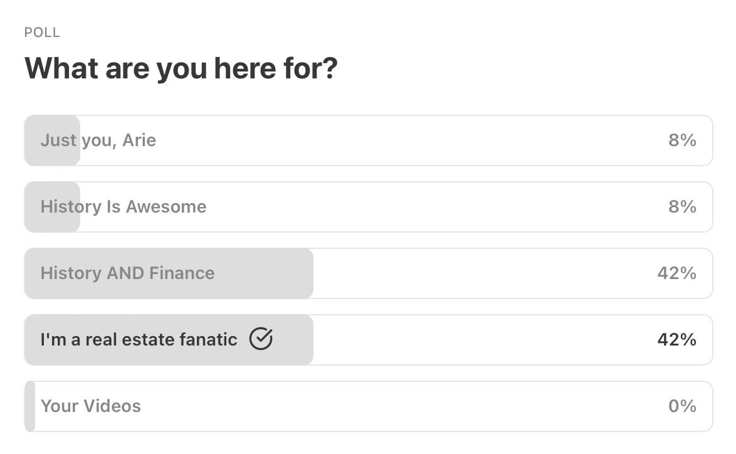Click the "I'm a real estate fanatic" label

[139, 339]
